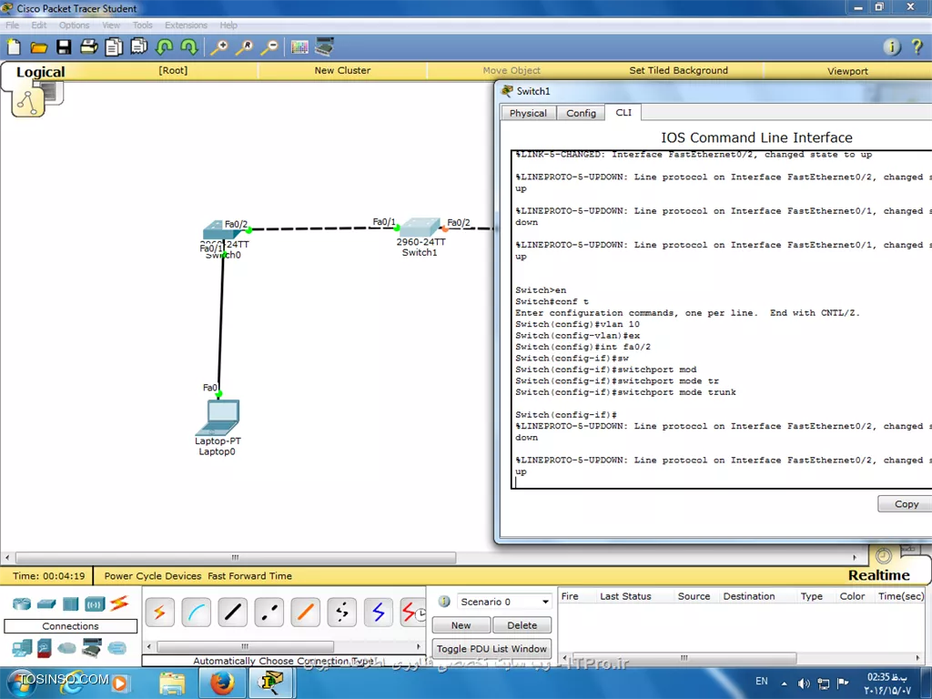The image size is (932, 699).
Task: Select the Switches device category
Action: [46, 604]
